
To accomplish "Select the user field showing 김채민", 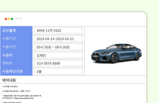I will (58, 55).
